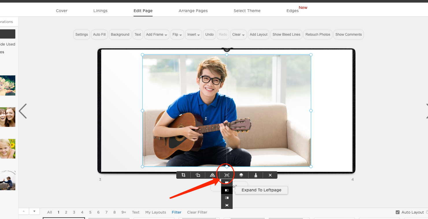Image resolution: width=428 pixels, height=219 pixels.
Task: Open My Layouts
Action: pyautogui.click(x=156, y=212)
